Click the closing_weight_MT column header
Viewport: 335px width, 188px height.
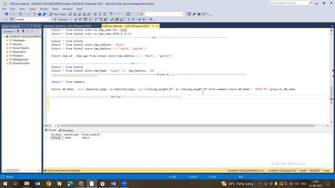point(91,135)
